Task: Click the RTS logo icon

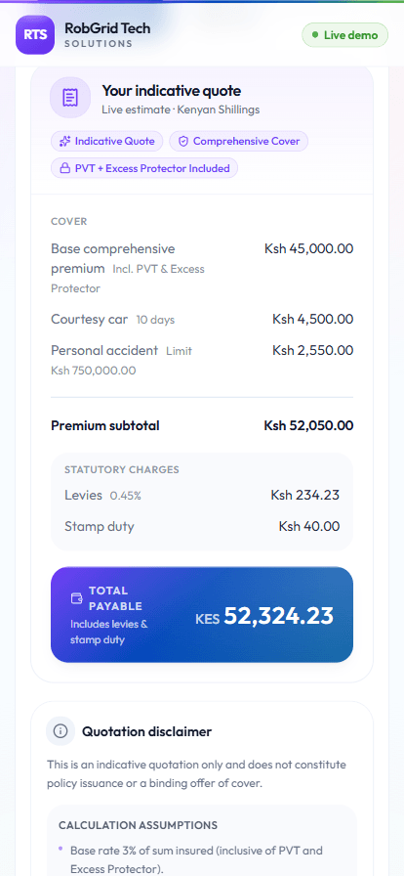Action: pos(34,34)
